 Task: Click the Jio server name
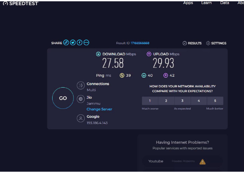(x=89, y=97)
